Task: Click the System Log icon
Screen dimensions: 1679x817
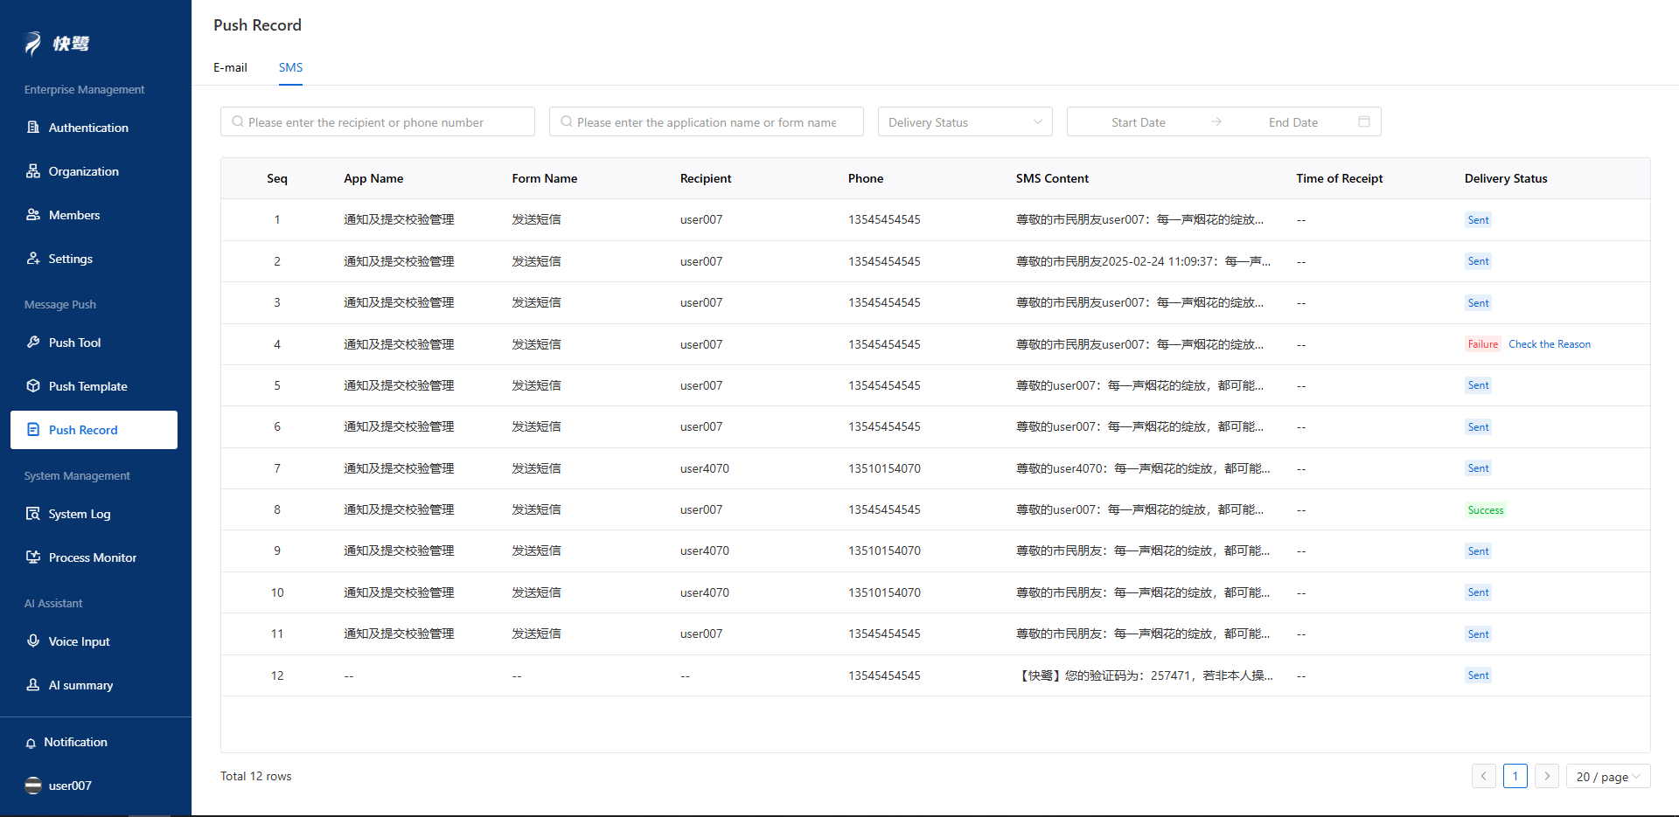Action: tap(33, 514)
